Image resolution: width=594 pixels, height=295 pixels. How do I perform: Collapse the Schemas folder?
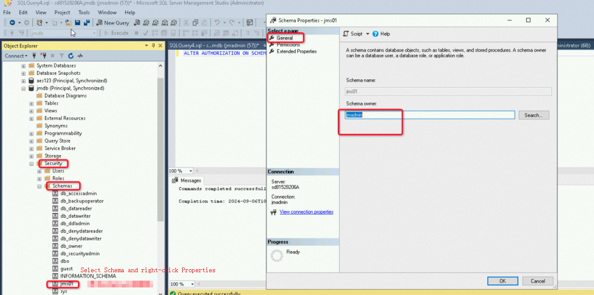(x=39, y=186)
